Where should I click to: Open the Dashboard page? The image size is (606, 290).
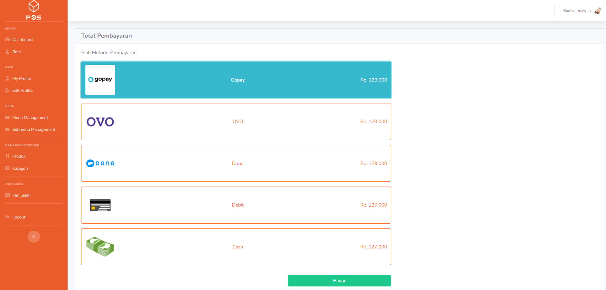coord(23,40)
